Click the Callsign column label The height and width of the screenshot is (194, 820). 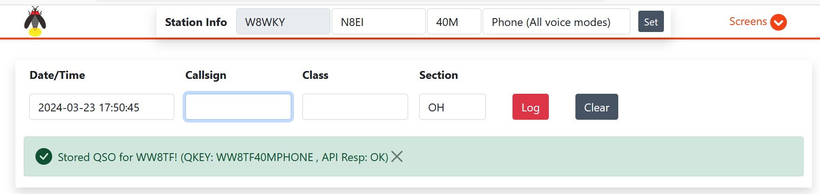[205, 75]
